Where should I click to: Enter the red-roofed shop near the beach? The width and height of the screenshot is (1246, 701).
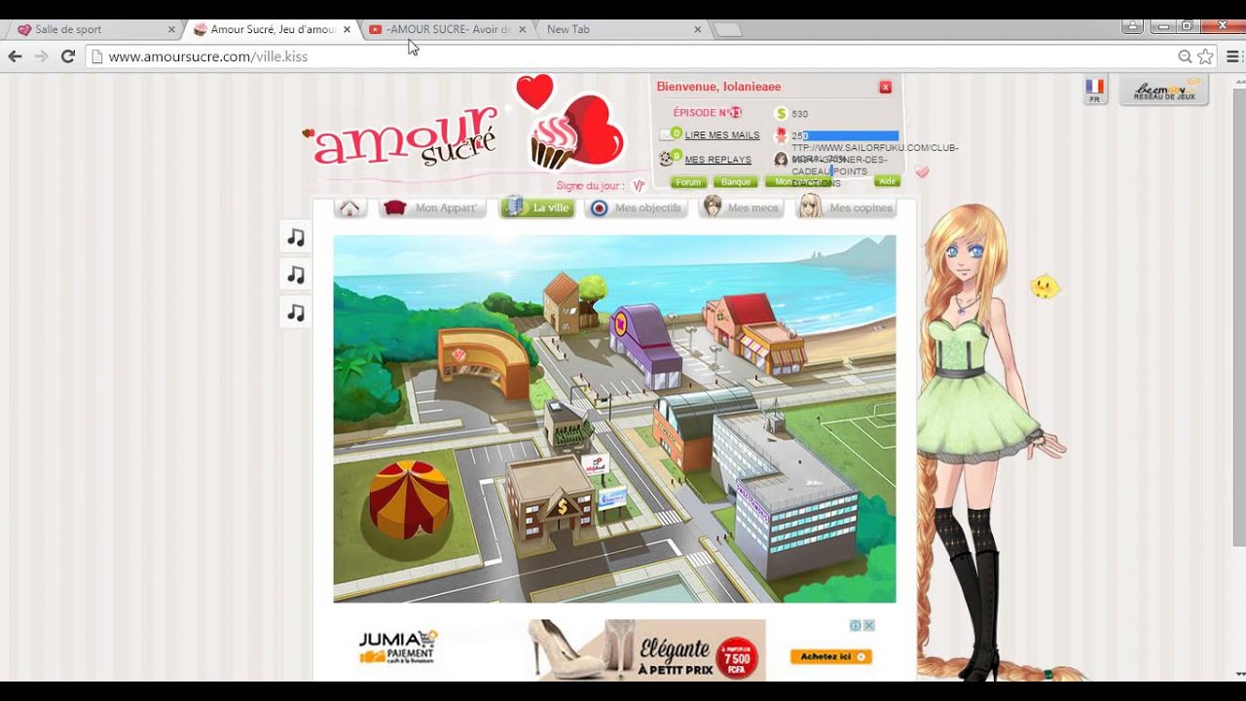[755, 335]
